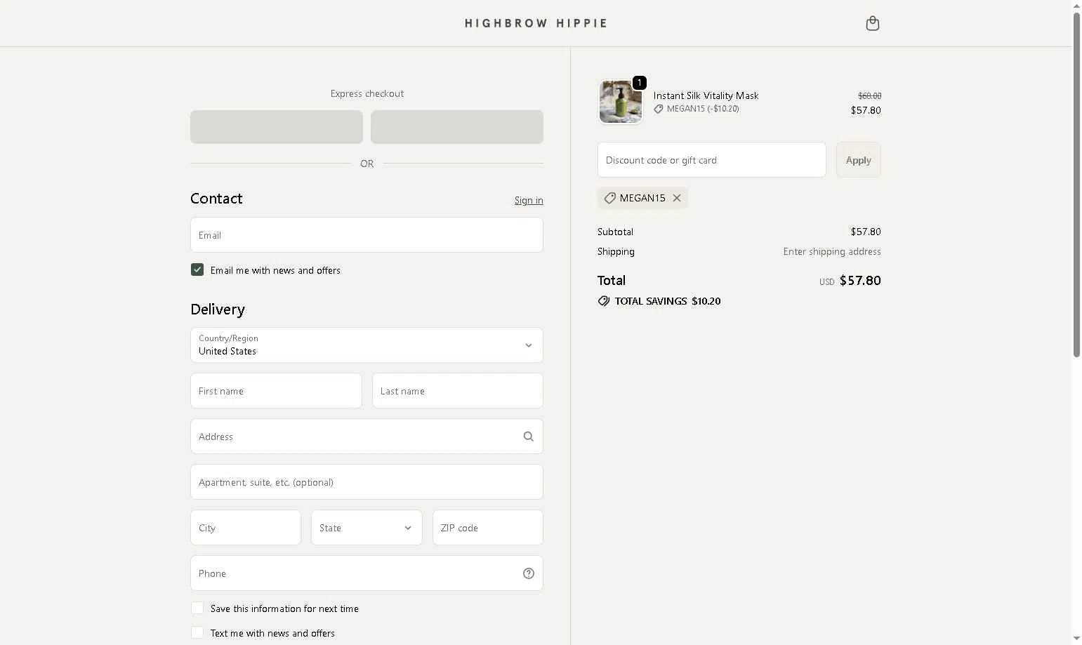Click the page vertical scrollbar thumb
Image resolution: width=1082 pixels, height=645 pixels.
point(1076,184)
